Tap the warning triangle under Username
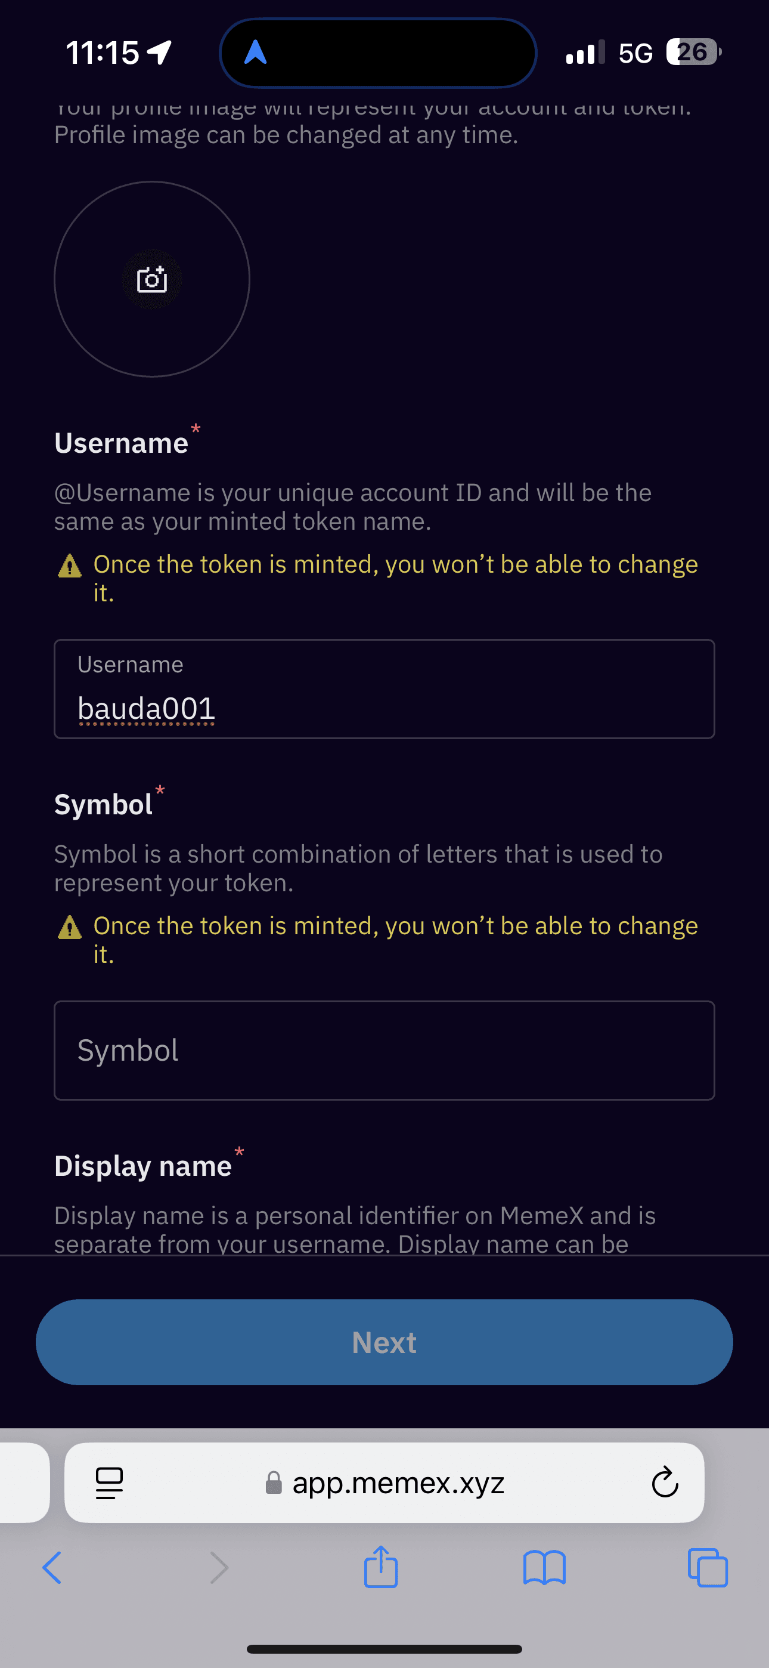 (70, 566)
